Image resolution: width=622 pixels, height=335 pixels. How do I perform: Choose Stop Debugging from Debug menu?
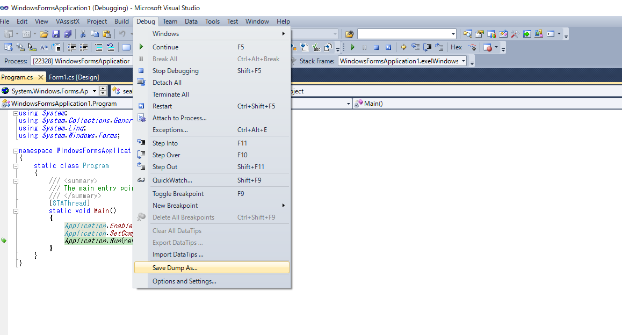[x=212, y=71]
